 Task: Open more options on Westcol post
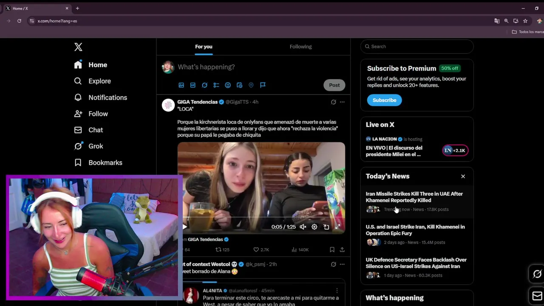coord(342,264)
